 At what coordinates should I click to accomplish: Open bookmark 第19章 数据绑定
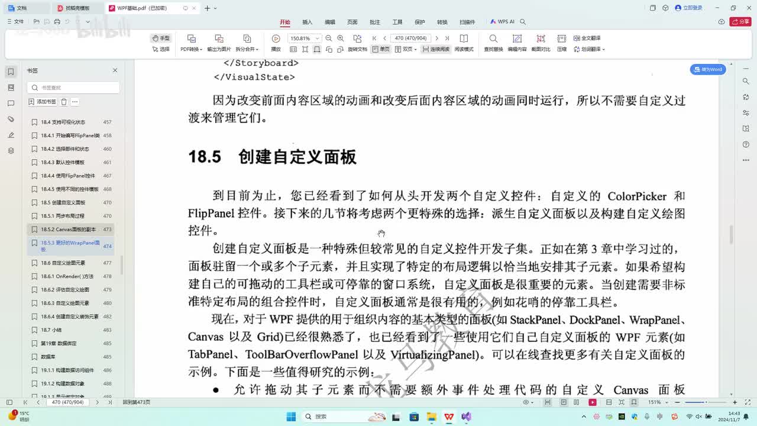click(x=70, y=343)
